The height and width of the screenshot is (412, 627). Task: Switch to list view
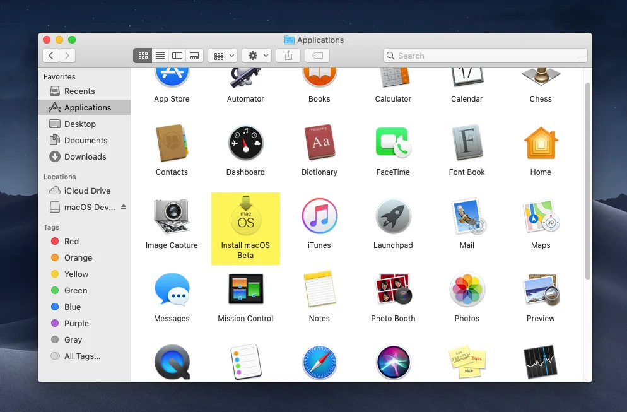click(160, 56)
